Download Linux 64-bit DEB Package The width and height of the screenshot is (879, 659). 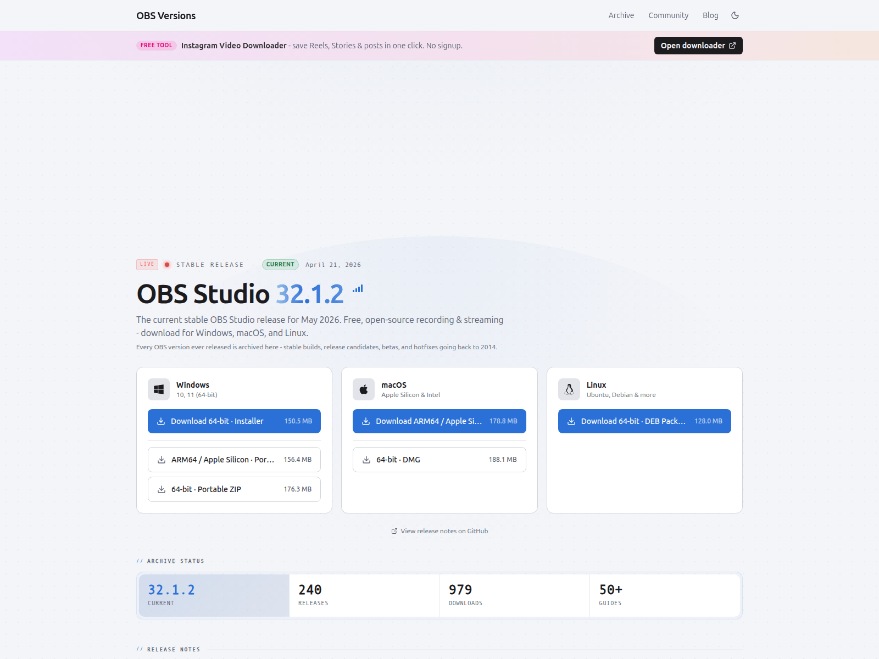click(x=644, y=421)
